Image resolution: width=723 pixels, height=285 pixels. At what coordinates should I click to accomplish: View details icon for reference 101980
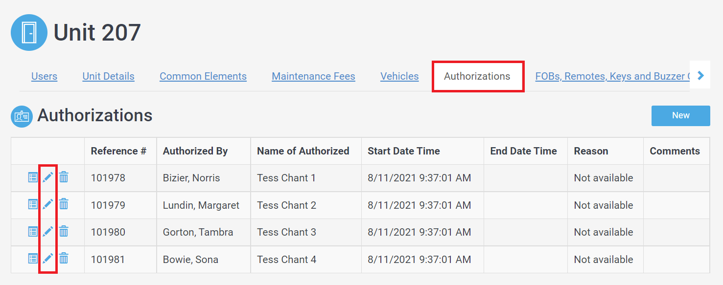click(33, 232)
